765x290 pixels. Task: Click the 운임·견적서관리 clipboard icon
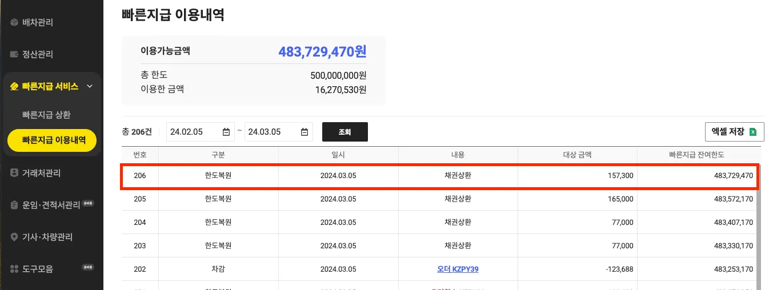tap(15, 205)
